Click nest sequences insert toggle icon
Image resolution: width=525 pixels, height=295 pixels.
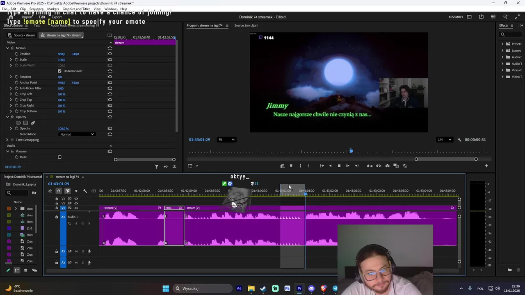click(x=50, y=191)
